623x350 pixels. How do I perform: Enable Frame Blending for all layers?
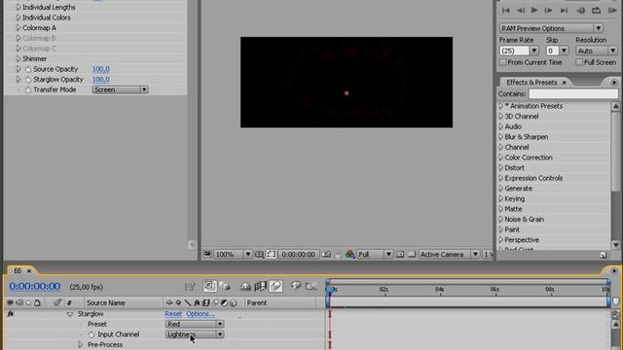tap(261, 286)
